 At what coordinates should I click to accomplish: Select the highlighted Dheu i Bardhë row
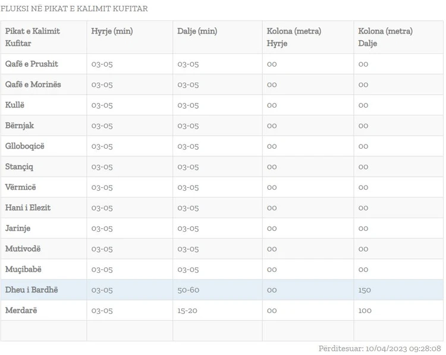point(32,290)
